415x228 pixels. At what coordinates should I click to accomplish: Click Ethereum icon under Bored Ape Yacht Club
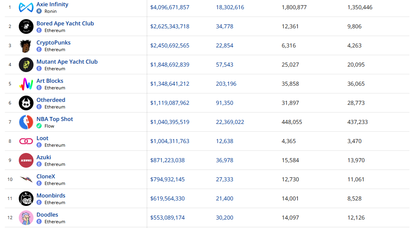pyautogui.click(x=39, y=31)
